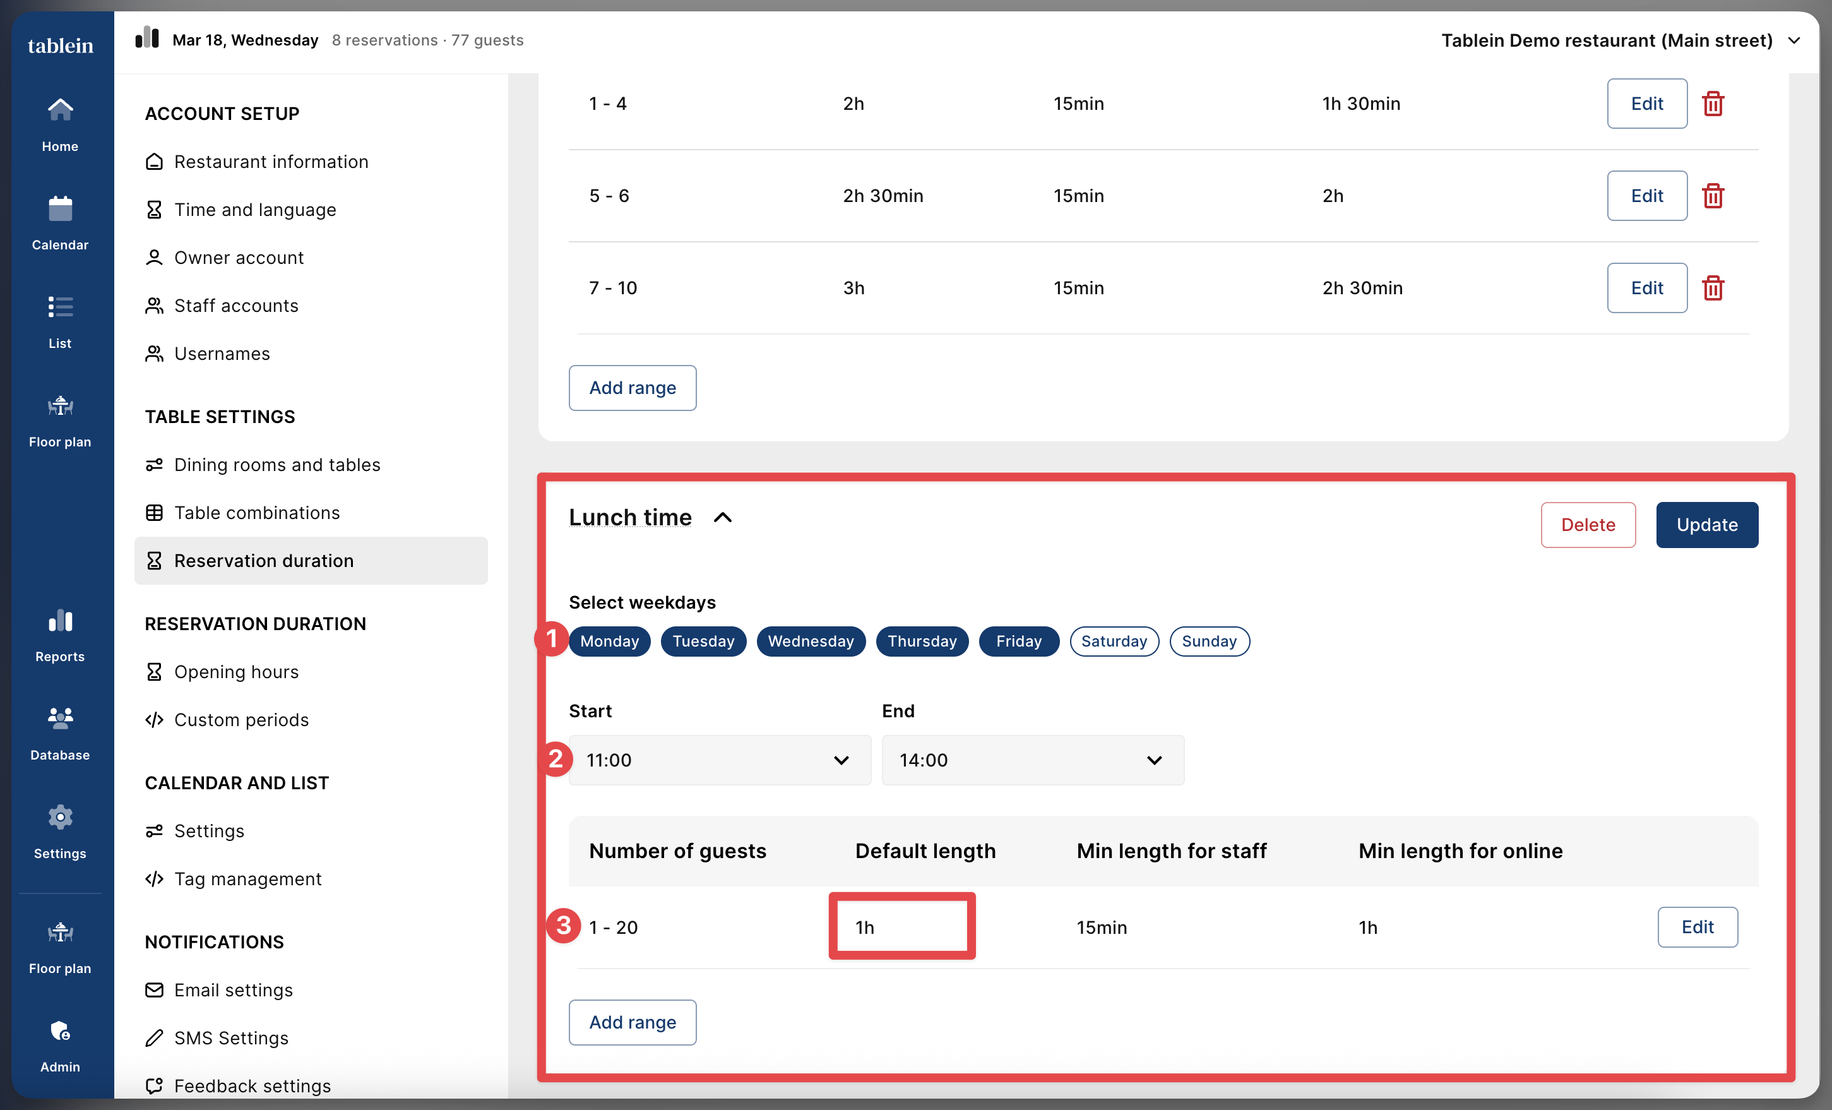The width and height of the screenshot is (1832, 1110).
Task: Open the Reports bar-chart icon
Action: tap(60, 621)
